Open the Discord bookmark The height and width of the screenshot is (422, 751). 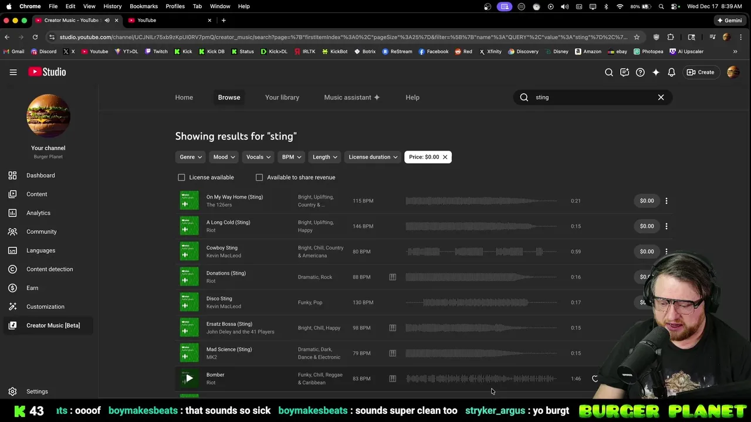43,52
